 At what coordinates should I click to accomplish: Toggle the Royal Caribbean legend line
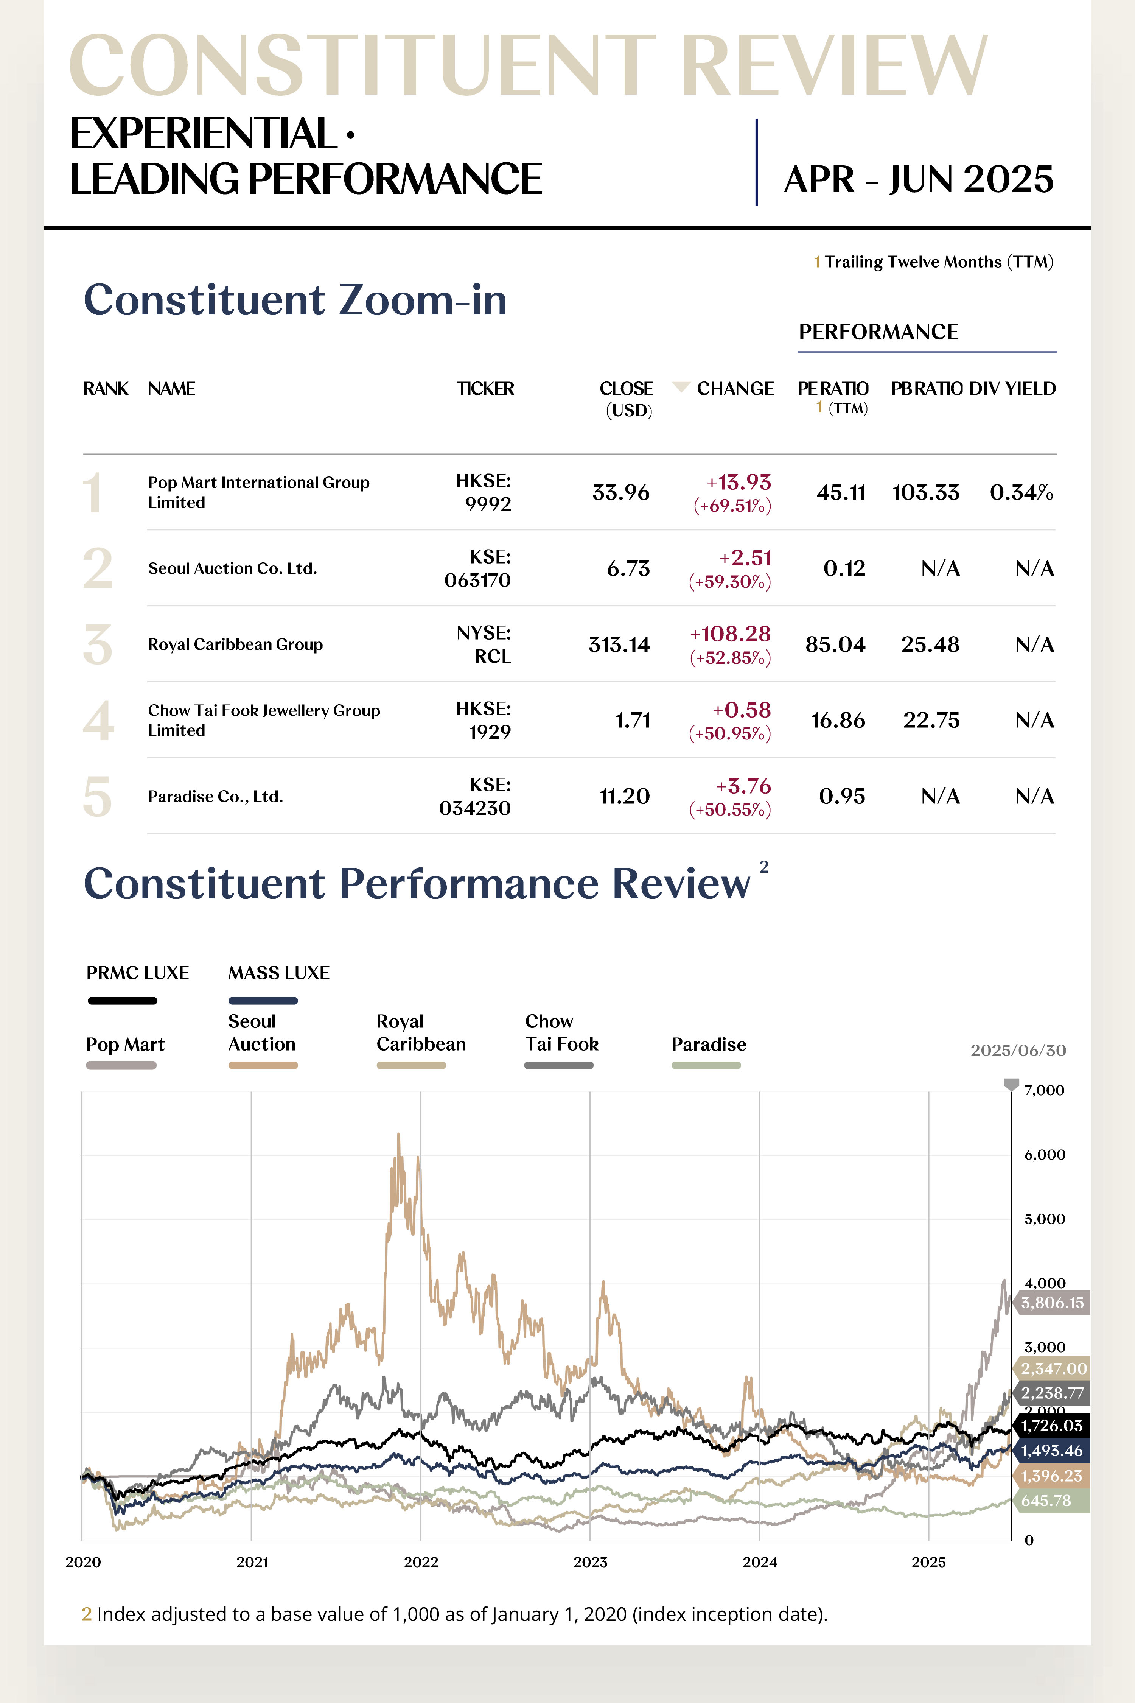click(x=411, y=1065)
